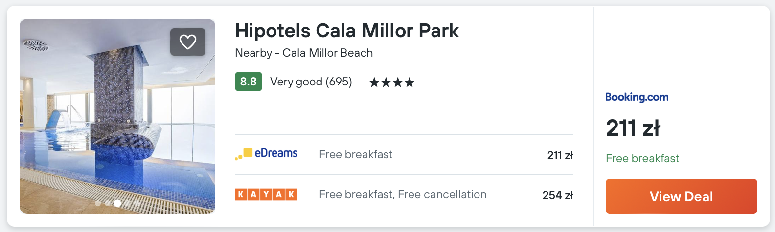Screen dimensions: 775x232
Task: Open the Very good (695) reviews link
Action: [x=311, y=82]
